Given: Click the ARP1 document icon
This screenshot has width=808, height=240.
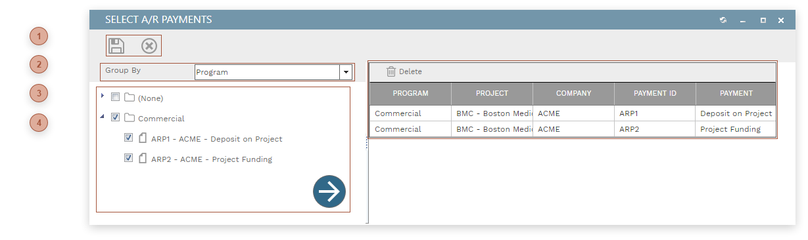Looking at the screenshot, I should [143, 138].
